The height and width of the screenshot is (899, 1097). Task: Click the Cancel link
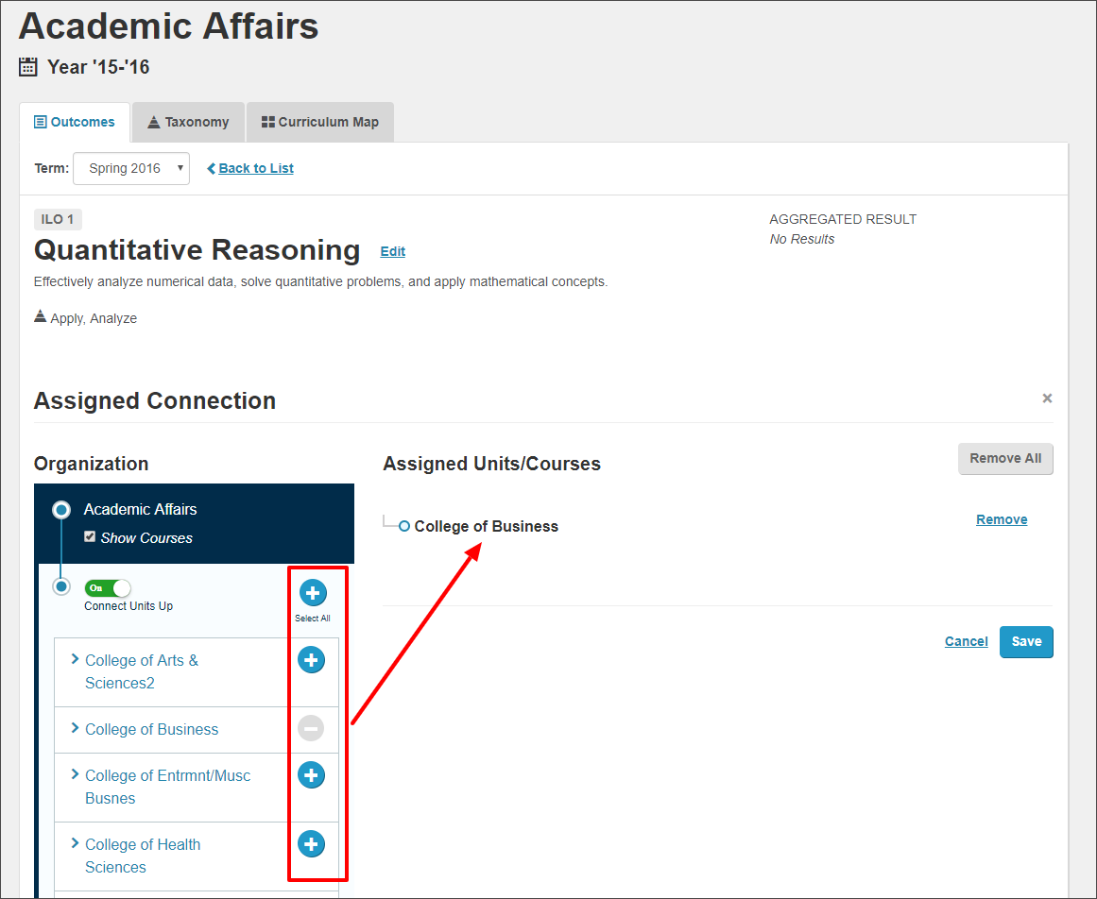967,642
